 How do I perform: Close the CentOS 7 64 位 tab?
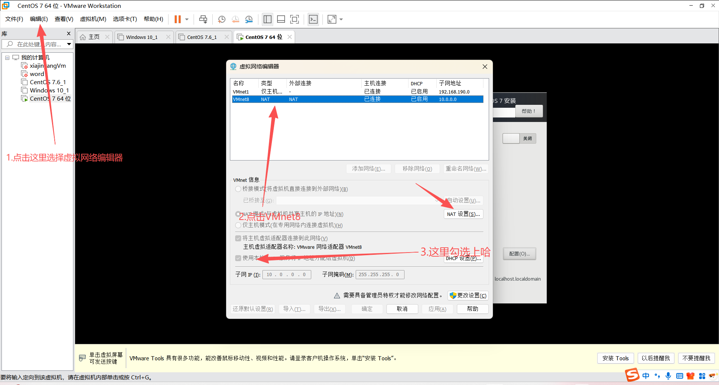click(289, 37)
